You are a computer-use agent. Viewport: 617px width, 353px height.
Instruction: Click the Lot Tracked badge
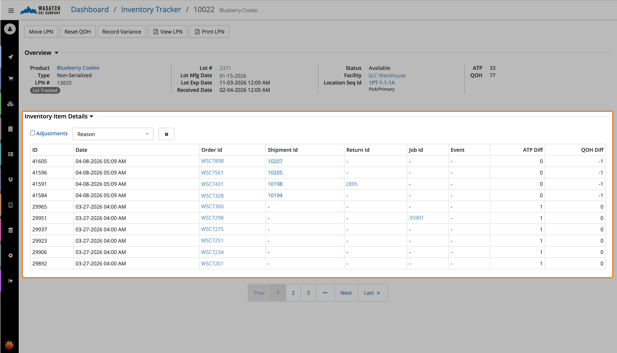45,91
